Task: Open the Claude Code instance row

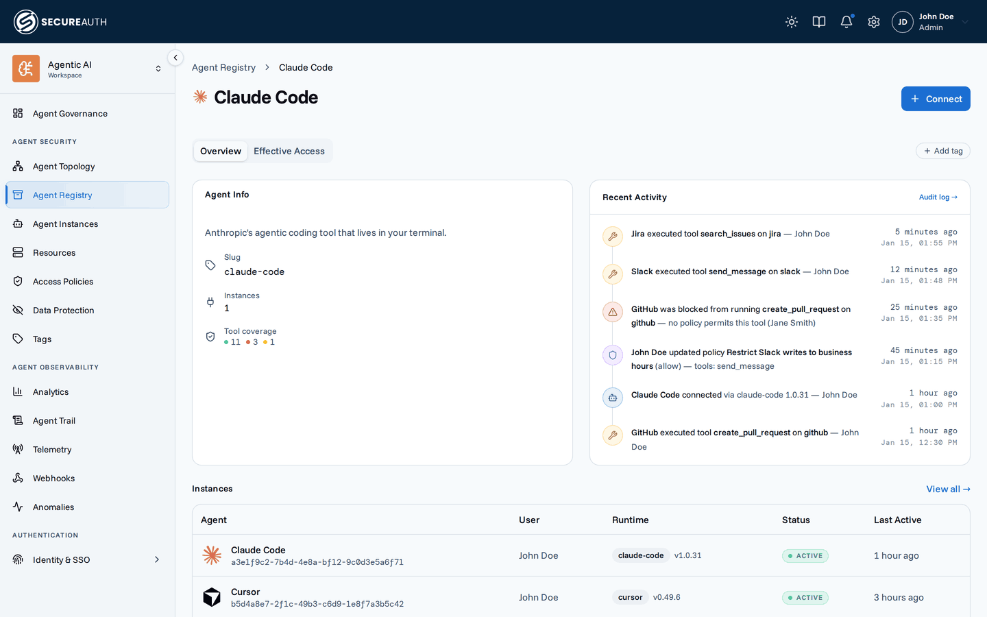Action: (x=581, y=555)
